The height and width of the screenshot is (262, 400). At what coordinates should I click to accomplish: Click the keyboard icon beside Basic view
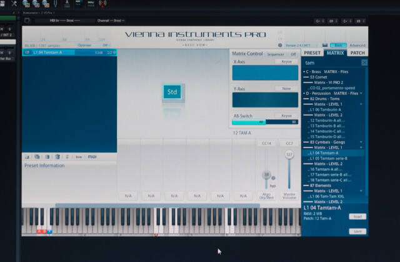point(325,45)
